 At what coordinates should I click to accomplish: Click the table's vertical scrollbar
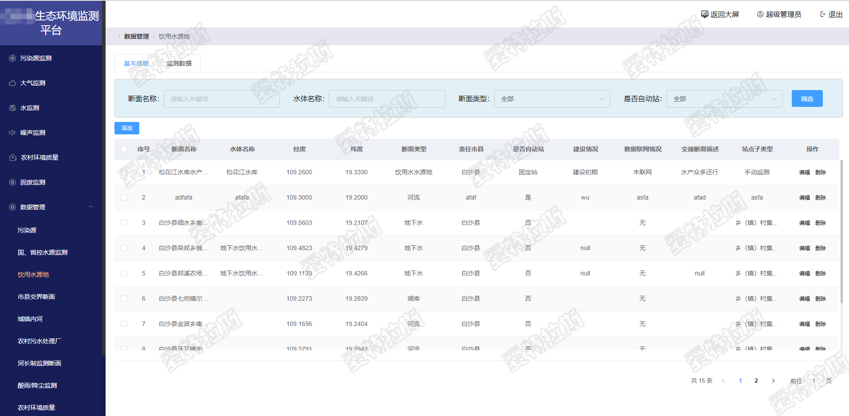[841, 231]
